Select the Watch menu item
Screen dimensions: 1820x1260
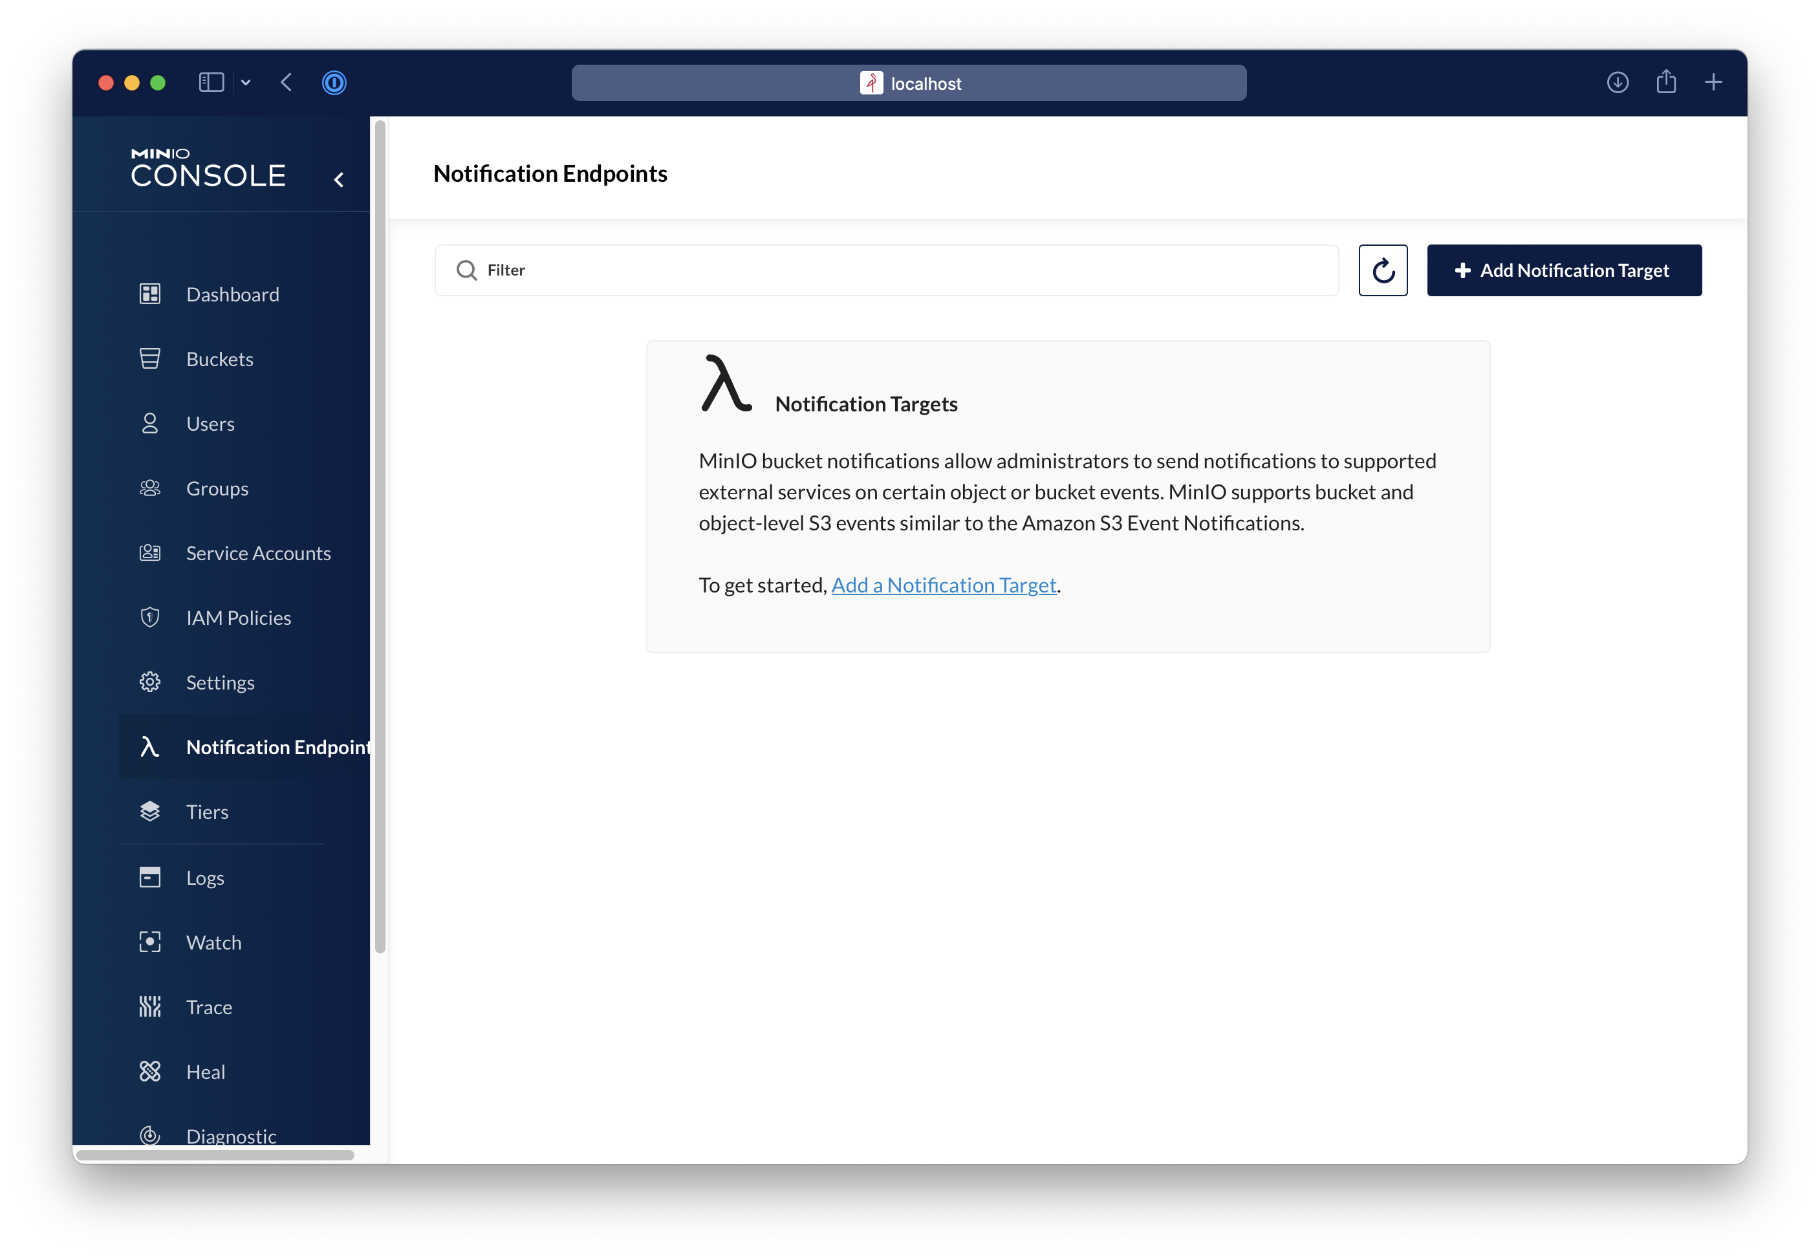click(214, 942)
